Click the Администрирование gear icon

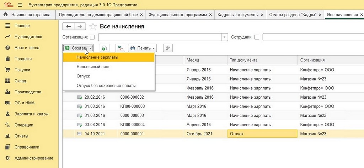coord(8,158)
